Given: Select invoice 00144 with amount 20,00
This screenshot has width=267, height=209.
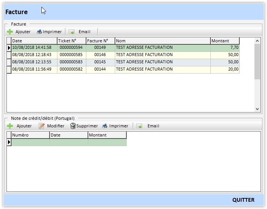Looking at the screenshot, I should click(x=100, y=69).
